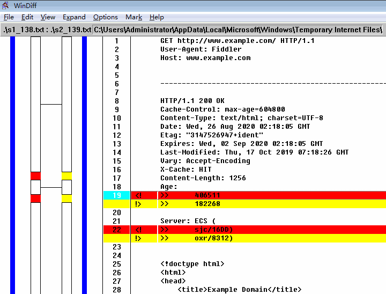Open the Edit menu

point(27,17)
